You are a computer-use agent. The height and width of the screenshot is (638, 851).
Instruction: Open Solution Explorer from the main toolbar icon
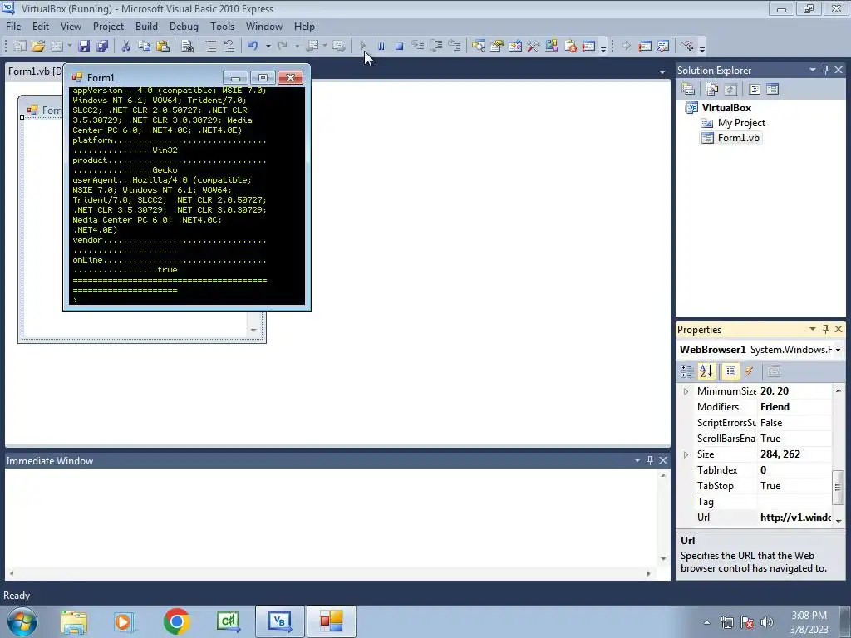tap(478, 47)
